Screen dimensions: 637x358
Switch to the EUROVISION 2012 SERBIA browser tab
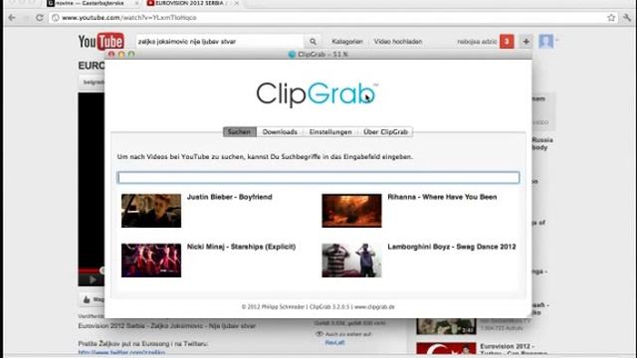pos(189,3)
